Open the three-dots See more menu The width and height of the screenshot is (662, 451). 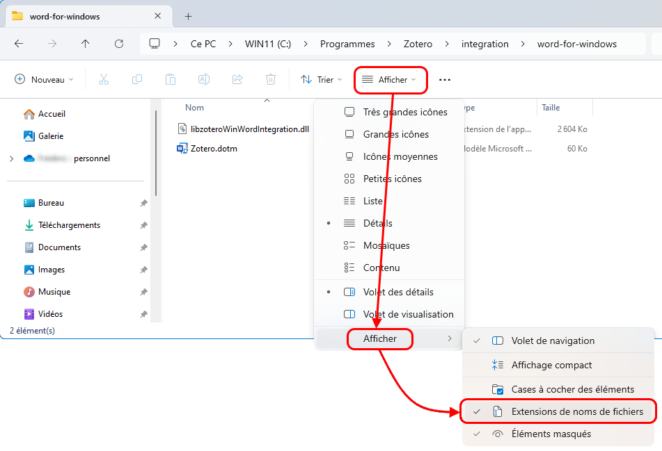tap(445, 80)
